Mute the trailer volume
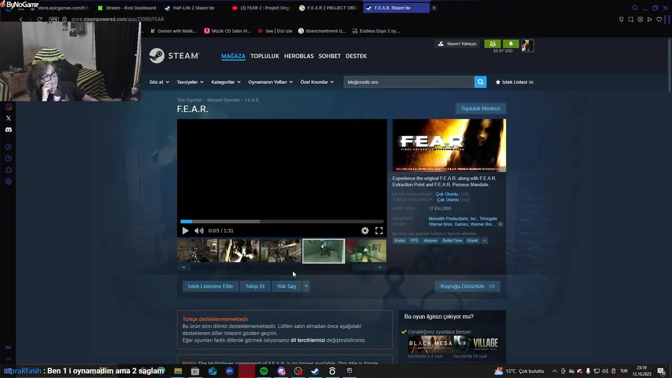This screenshot has width=672, height=378. [199, 230]
